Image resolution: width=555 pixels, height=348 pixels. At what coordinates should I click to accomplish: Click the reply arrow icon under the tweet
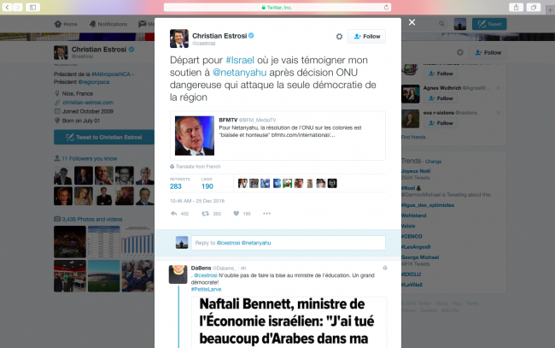(174, 214)
